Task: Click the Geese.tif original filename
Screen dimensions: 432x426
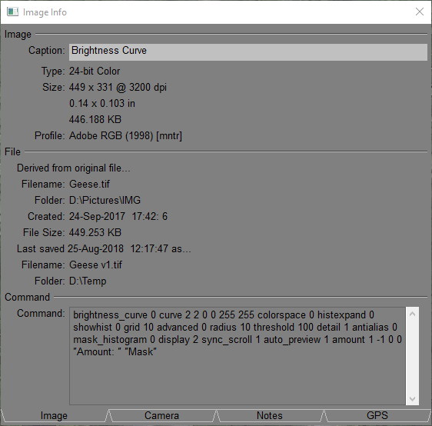Action: click(x=89, y=184)
